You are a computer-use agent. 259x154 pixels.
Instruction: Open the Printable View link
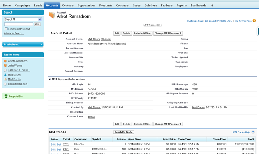click(225, 21)
